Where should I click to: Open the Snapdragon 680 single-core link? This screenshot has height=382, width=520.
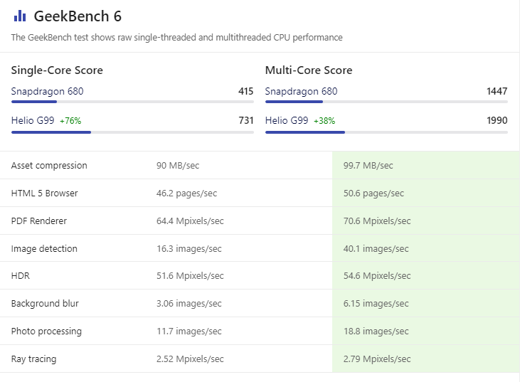pos(47,91)
